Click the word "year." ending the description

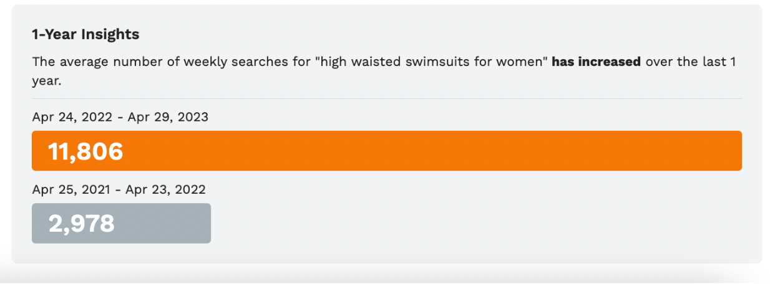(47, 81)
